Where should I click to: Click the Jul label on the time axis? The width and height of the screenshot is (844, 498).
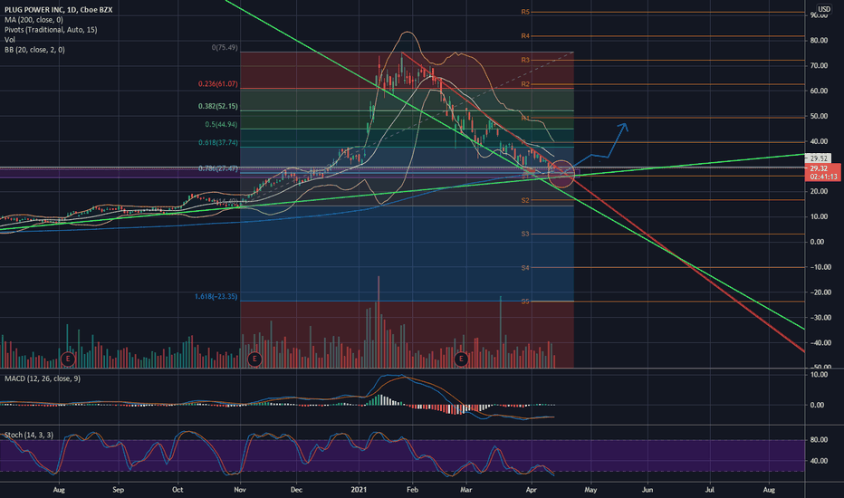[709, 489]
